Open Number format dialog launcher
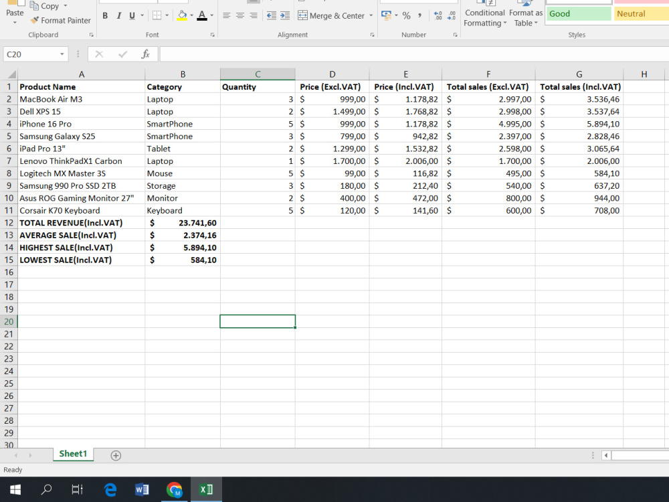 (x=455, y=35)
